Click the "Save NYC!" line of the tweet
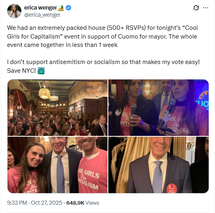This screenshot has height=213, width=215. tap(21, 71)
